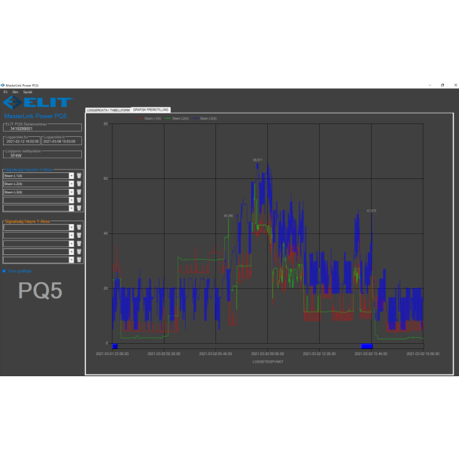The image size is (459, 459).
Task: Click trash icon for fourth left Y-axis signal
Action: point(79,200)
